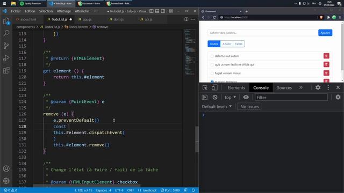Open the 'top' JavaScript context dropdown
Image resolution: width=344 pixels, height=193 pixels.
(230, 97)
